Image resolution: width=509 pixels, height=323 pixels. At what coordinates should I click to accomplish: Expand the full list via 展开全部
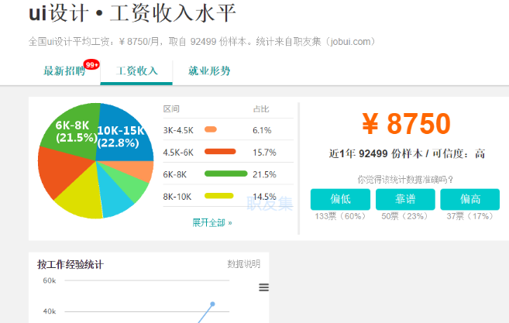[212, 222]
